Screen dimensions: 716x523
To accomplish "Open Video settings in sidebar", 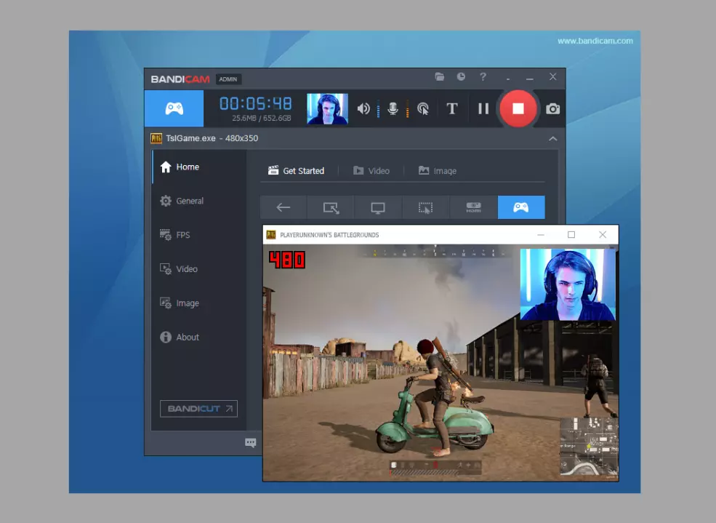I will pos(199,269).
